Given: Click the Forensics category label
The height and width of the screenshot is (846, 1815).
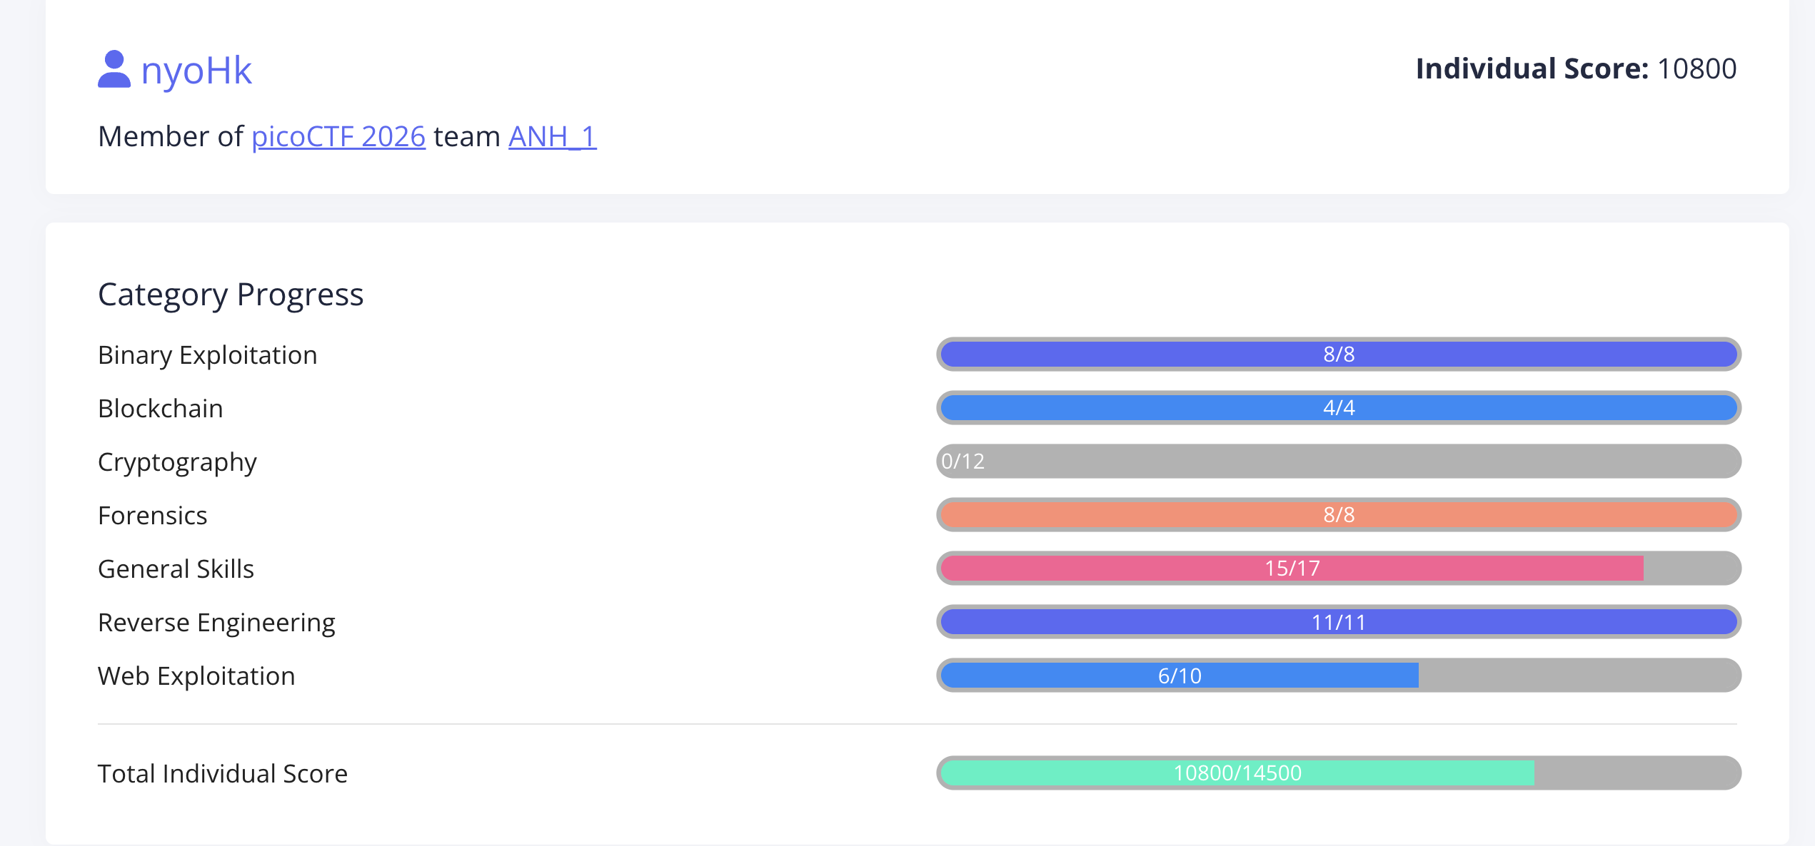Looking at the screenshot, I should [x=152, y=515].
